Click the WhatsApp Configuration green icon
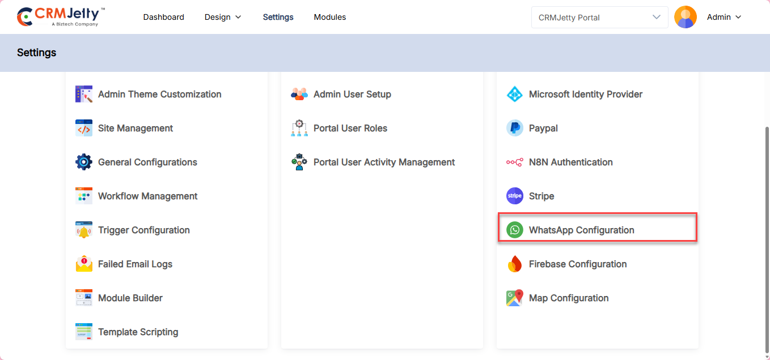Screen dimensions: 770x360 [x=514, y=230]
